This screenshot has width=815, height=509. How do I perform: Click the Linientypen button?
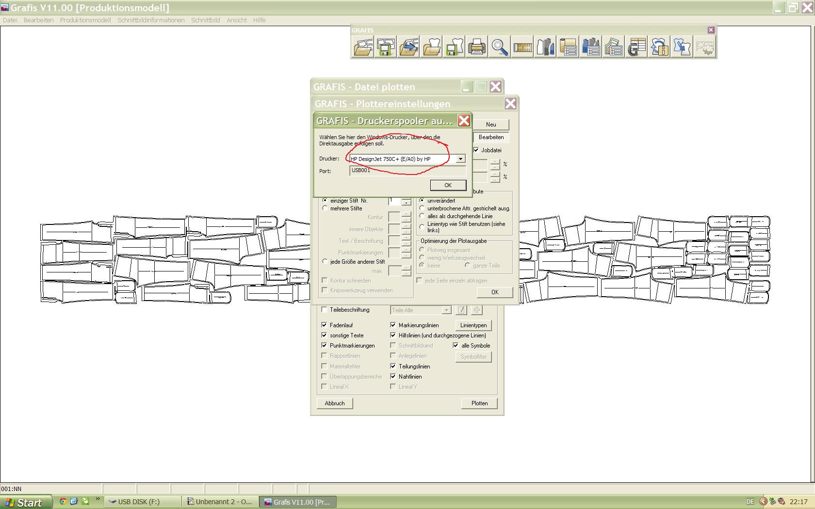tap(473, 325)
